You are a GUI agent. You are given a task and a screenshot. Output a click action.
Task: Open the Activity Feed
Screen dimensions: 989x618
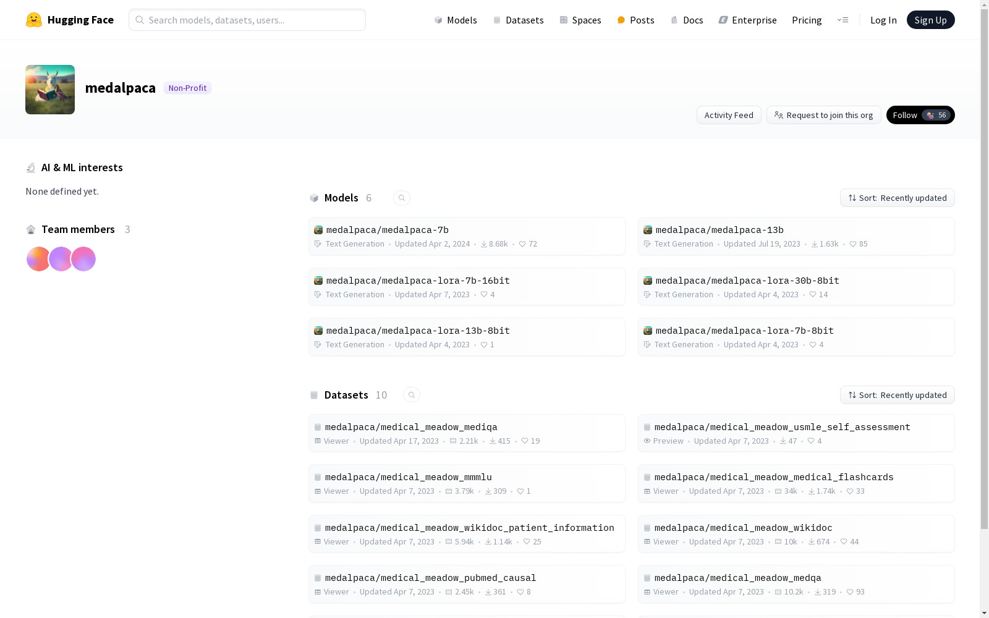(x=729, y=115)
